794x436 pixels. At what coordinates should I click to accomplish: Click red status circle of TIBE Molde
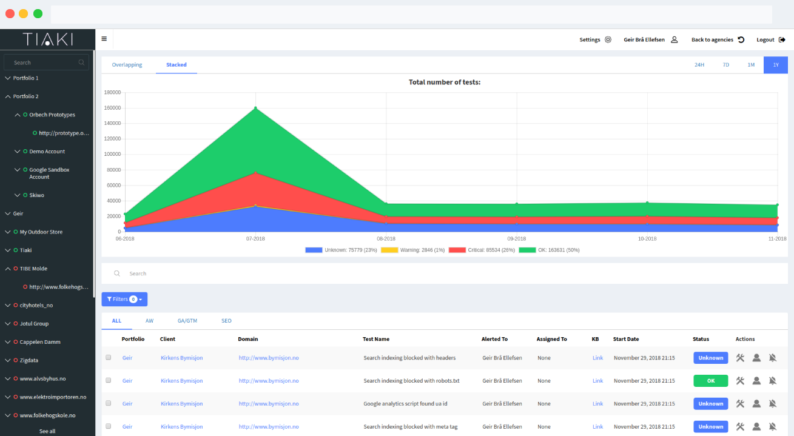15,269
